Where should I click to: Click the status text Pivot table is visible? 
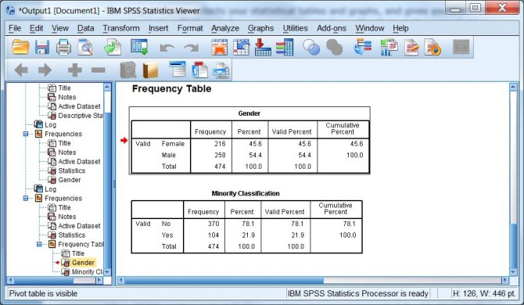43,293
